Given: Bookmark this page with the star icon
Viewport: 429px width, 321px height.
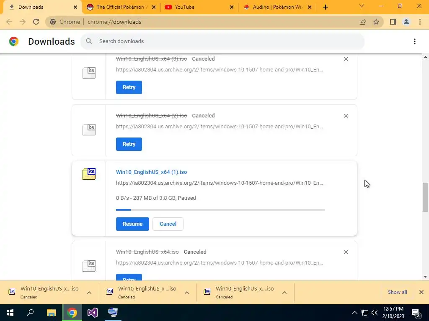Looking at the screenshot, I should point(376,22).
